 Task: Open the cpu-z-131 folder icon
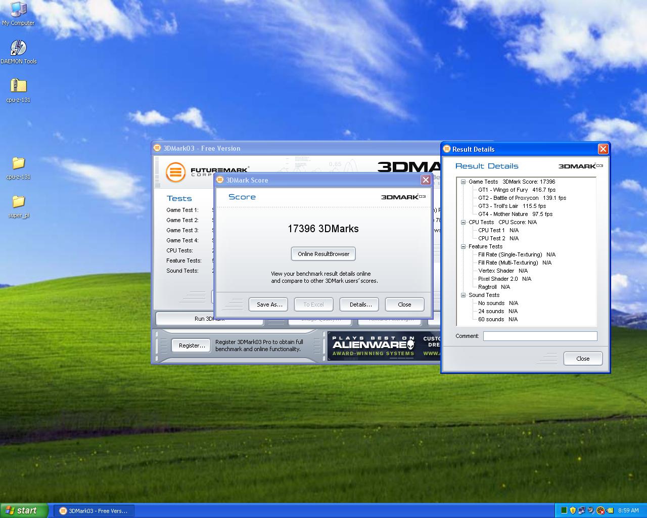(x=18, y=163)
